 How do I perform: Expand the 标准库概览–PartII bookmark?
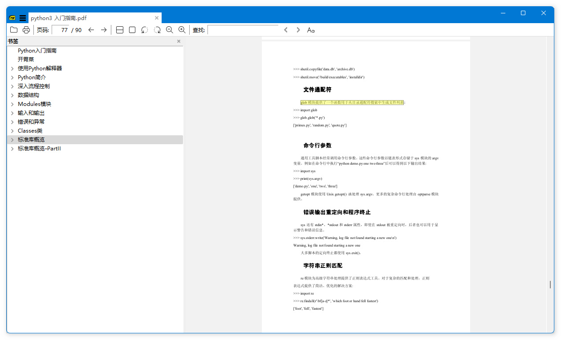click(12, 149)
